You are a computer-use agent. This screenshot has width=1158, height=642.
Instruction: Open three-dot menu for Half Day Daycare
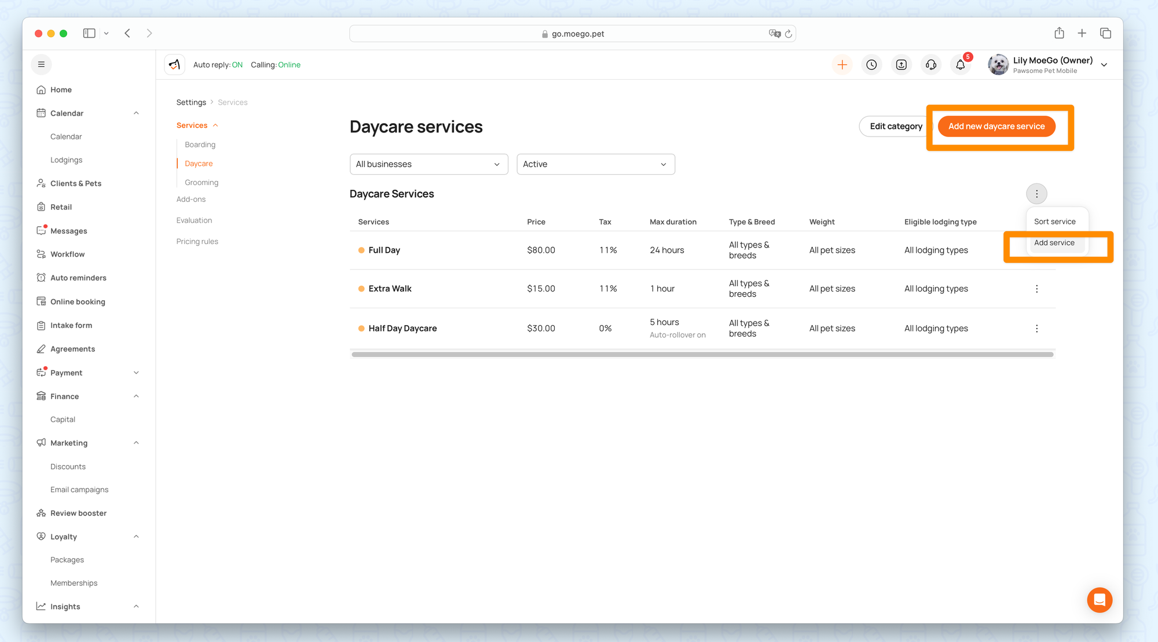click(1036, 329)
